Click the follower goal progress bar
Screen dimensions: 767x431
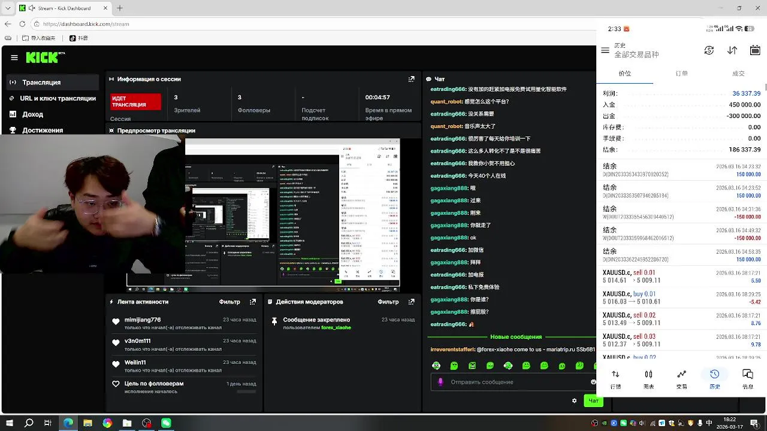[246, 391]
